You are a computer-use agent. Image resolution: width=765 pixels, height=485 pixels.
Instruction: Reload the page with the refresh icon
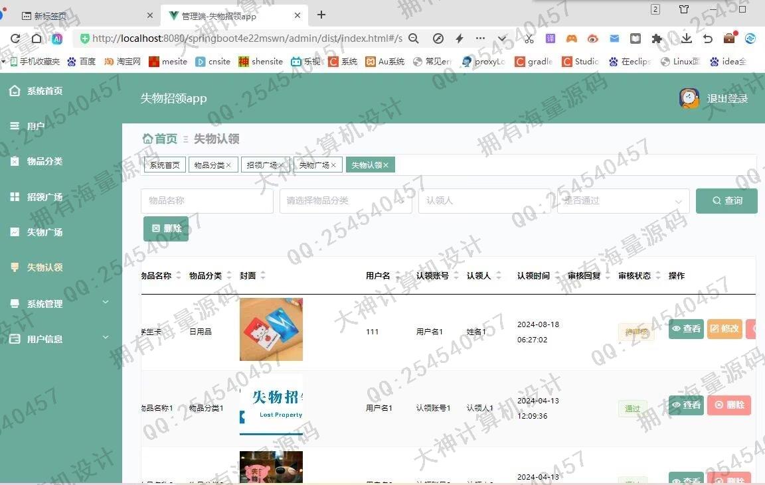coord(15,38)
